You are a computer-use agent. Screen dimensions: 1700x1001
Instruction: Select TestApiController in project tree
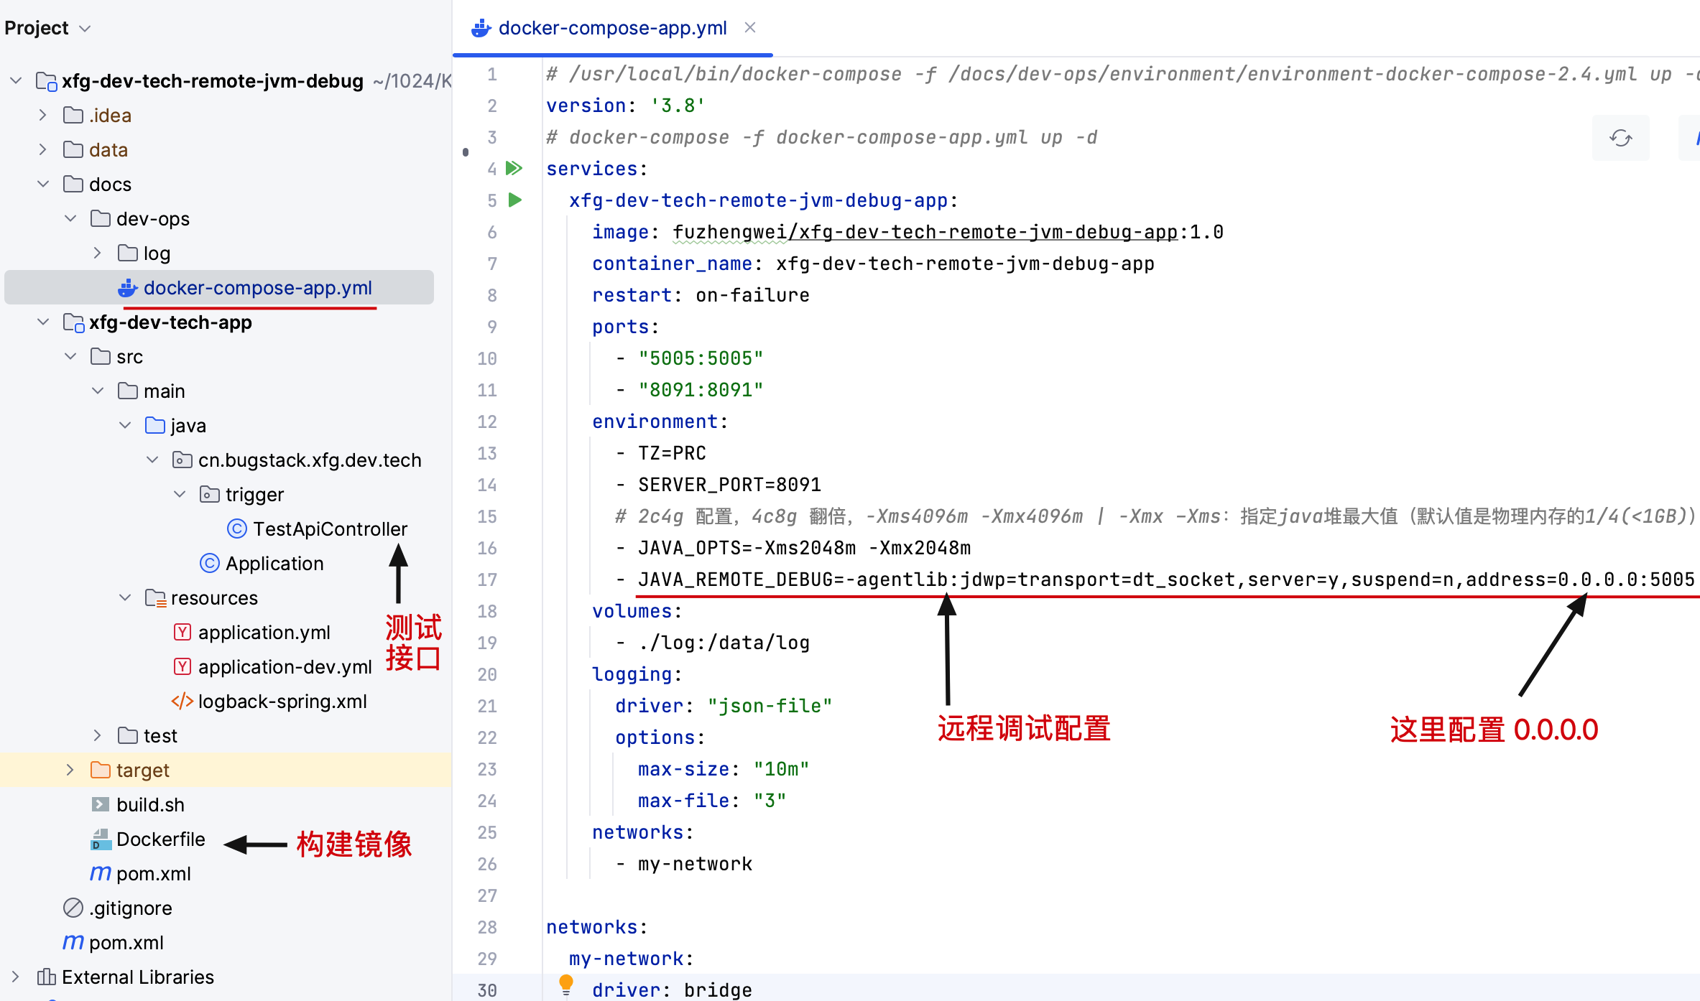[330, 529]
